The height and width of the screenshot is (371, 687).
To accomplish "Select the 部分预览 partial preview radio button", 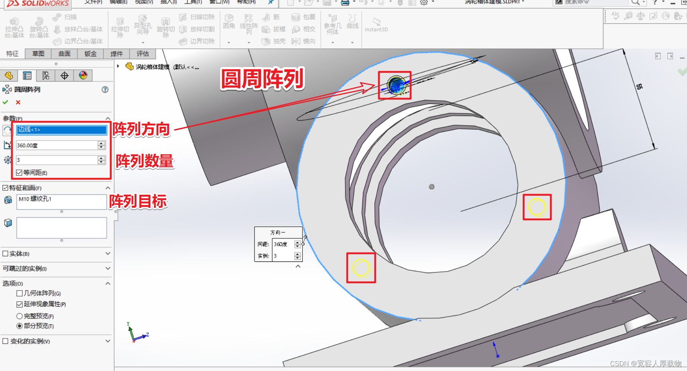I will tap(19, 326).
